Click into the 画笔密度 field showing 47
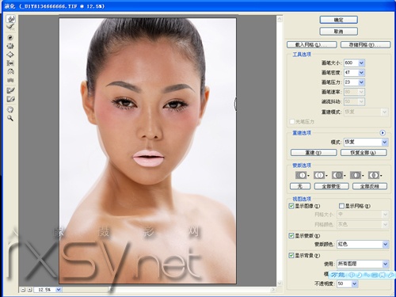The image size is (396, 297). tap(351, 73)
